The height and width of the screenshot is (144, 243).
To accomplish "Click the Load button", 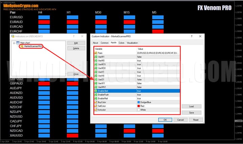I will (x=192, y=106).
